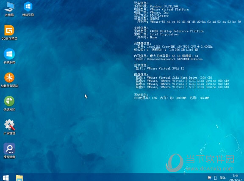Click the 'Intel(R) Core(TM) i5-7500 CPU' line
The width and height of the screenshot is (244, 181).
(180, 46)
